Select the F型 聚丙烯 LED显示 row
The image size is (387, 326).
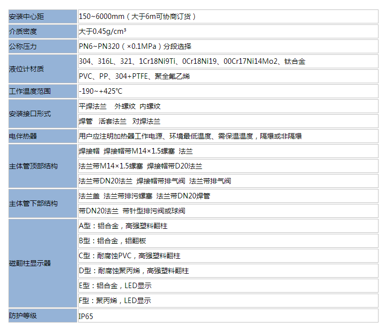coord(115,301)
